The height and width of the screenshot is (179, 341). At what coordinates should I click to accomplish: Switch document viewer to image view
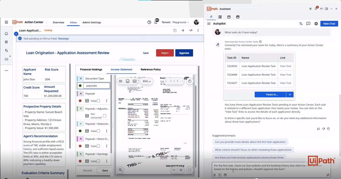[x=128, y=81]
